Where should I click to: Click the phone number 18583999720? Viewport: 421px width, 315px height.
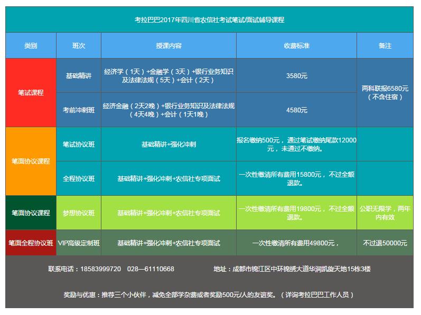click(101, 269)
